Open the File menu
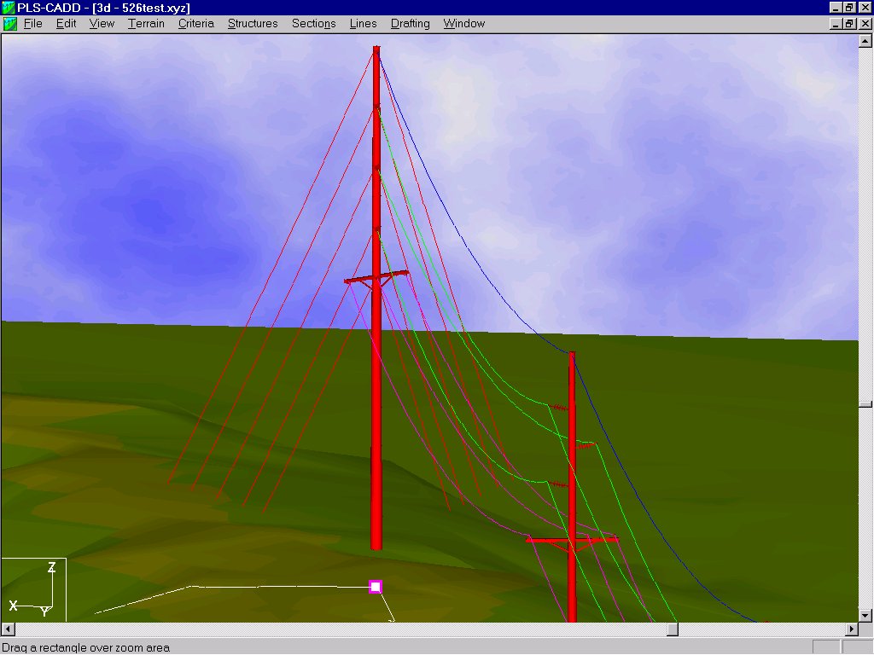The image size is (874, 655). click(x=33, y=23)
